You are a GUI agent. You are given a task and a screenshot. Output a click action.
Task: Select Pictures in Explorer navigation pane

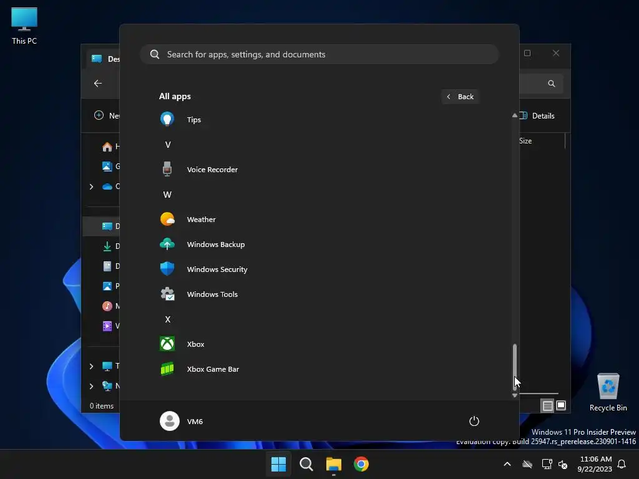110,286
